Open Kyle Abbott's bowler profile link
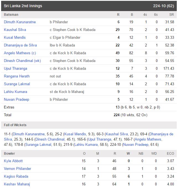Viewport: 179px width, 189px height. 13,161
